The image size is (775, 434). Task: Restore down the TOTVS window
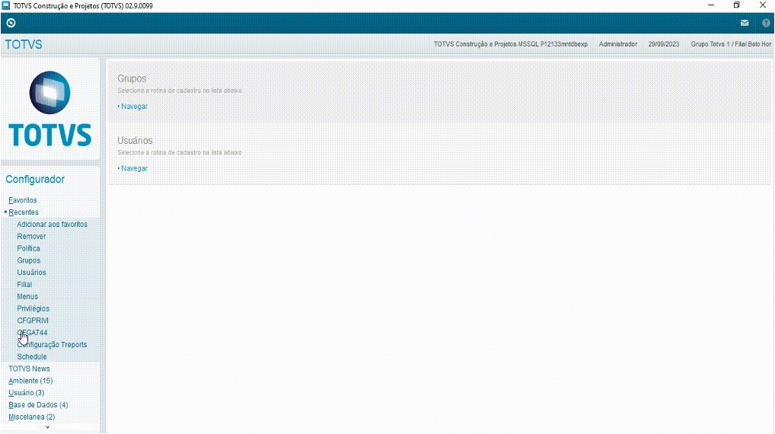pyautogui.click(x=736, y=5)
